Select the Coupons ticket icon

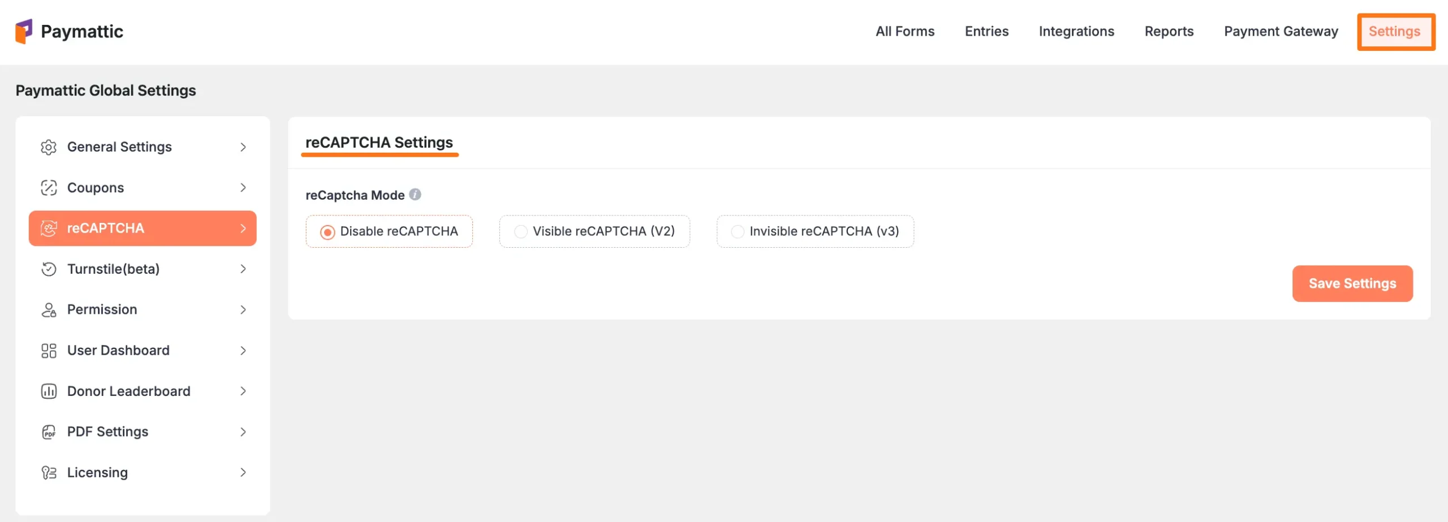(x=49, y=187)
